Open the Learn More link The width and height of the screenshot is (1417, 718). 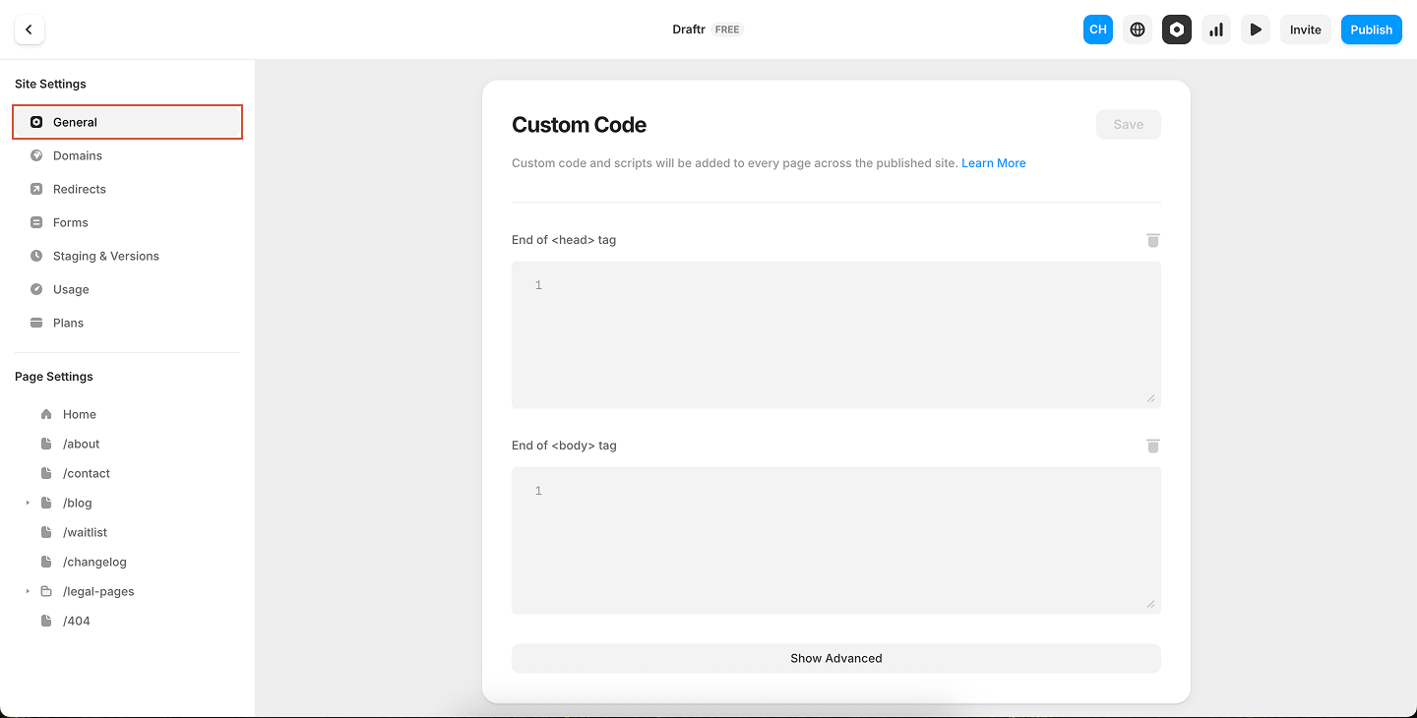click(994, 163)
